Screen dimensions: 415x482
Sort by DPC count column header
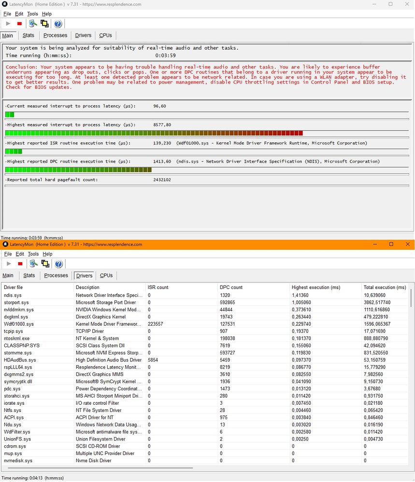pos(253,288)
